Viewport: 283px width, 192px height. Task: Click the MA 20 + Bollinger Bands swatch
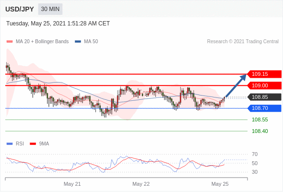[x=10, y=42]
